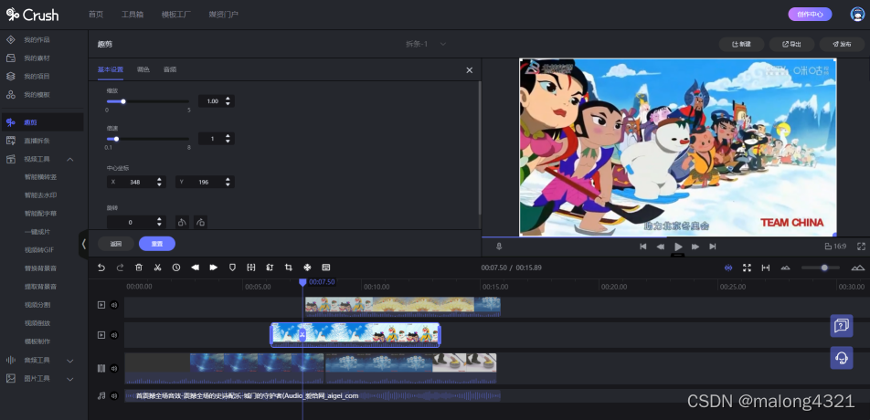This screenshot has height=420, width=870.
Task: Mute the main film-strip track
Action: (113, 368)
